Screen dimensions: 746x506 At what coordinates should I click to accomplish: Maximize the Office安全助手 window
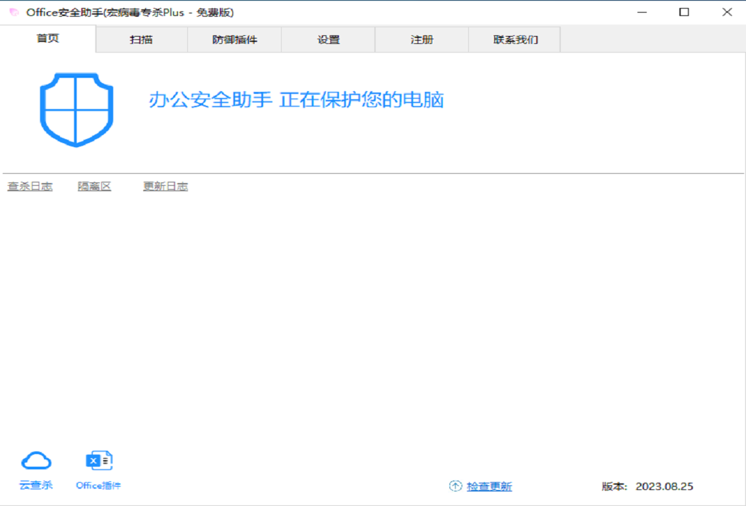pos(684,13)
